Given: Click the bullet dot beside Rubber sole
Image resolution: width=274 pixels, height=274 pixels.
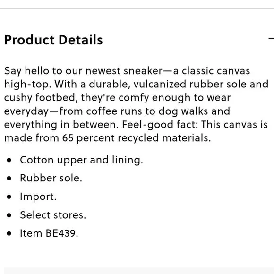Looking at the screenshot, I should click(9, 178).
